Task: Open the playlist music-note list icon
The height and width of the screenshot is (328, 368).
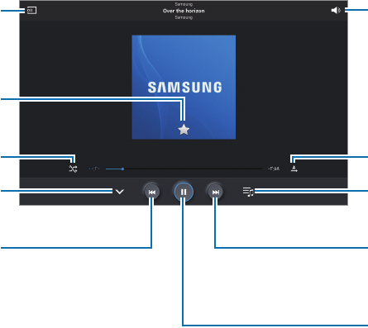Action: (x=248, y=192)
